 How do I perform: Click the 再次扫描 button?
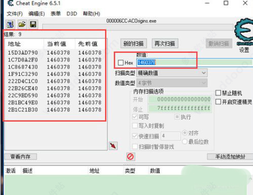(x=165, y=44)
